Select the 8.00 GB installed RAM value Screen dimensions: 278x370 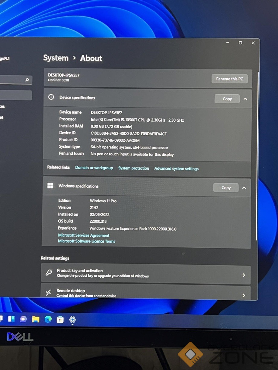(x=111, y=127)
